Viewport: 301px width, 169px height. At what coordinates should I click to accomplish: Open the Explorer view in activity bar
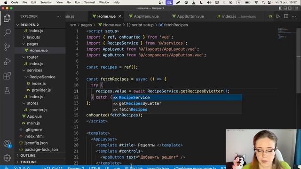7,18
